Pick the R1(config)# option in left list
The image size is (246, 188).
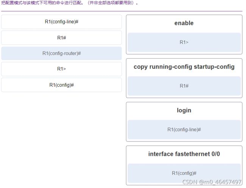(61, 85)
